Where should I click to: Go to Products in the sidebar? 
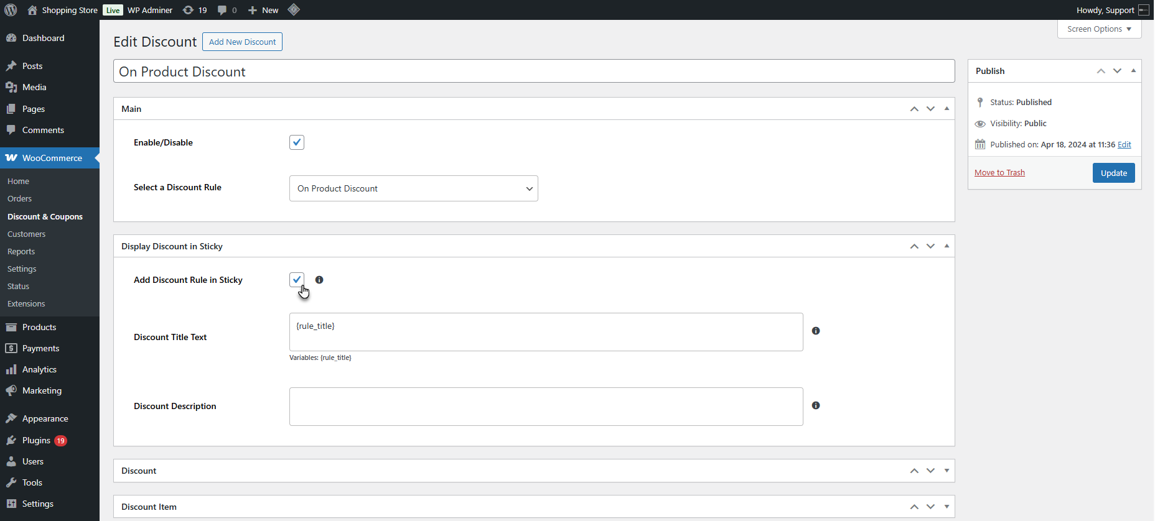click(x=50, y=327)
